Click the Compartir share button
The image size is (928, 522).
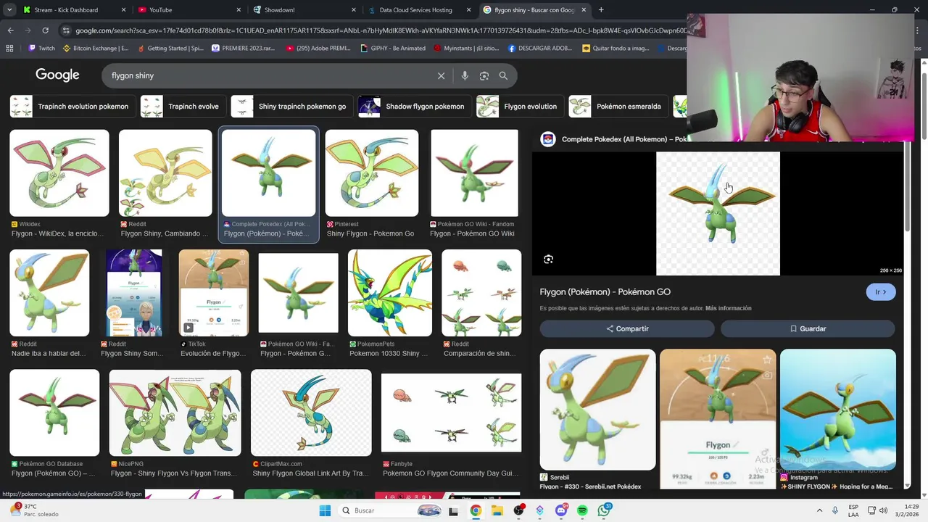pyautogui.click(x=627, y=328)
